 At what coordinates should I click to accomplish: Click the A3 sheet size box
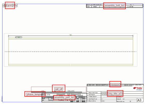[140, 100]
